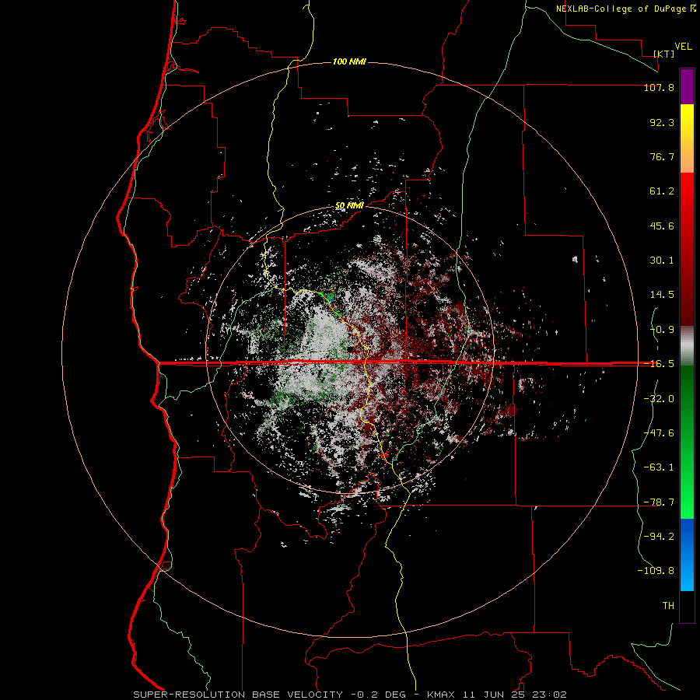The image size is (700, 700).
Task: Click the 45.6 velocity scale value
Action: coord(662,226)
